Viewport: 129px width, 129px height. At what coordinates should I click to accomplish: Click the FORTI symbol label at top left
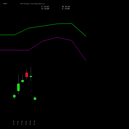[x=5, y=4]
